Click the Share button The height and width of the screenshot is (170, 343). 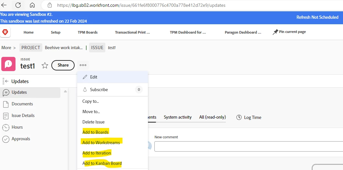tap(63, 65)
